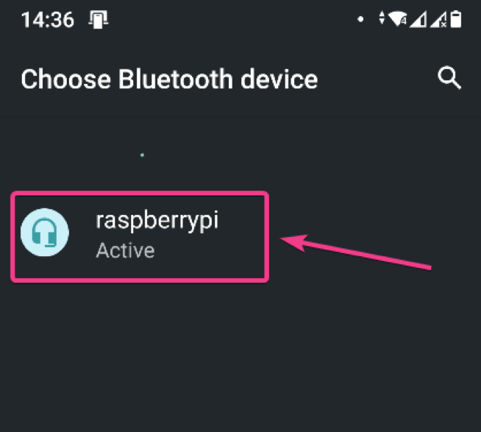The width and height of the screenshot is (481, 432).
Task: Tap the data activity arrows icon
Action: point(382,18)
